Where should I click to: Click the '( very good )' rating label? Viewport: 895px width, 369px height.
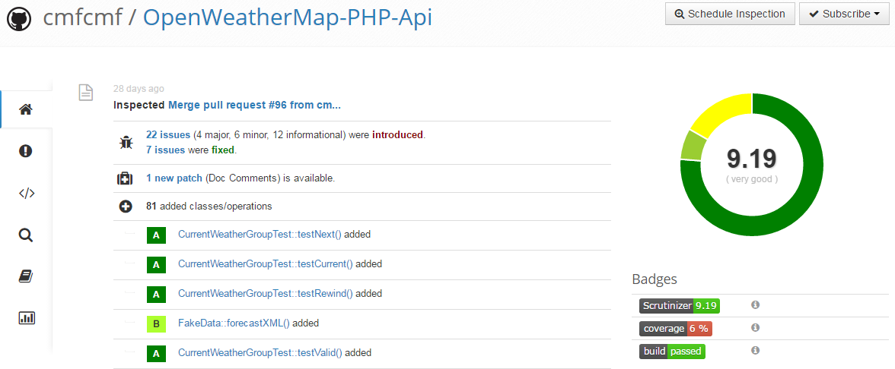click(752, 179)
